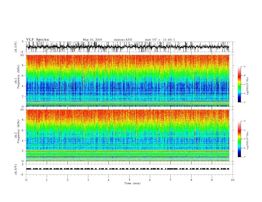Screen dimensions: 262x202
Task: Click inside the ch.1 spectrogram panel
Action: 127,81
